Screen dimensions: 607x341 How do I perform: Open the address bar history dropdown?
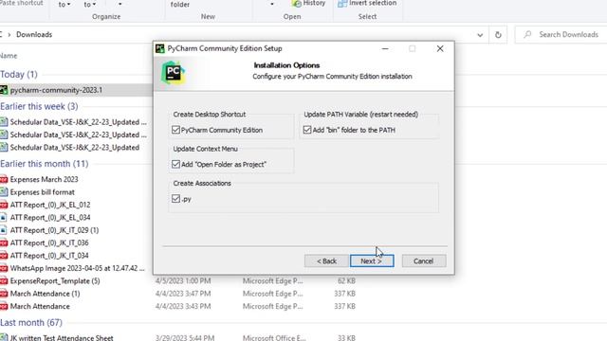tap(480, 35)
